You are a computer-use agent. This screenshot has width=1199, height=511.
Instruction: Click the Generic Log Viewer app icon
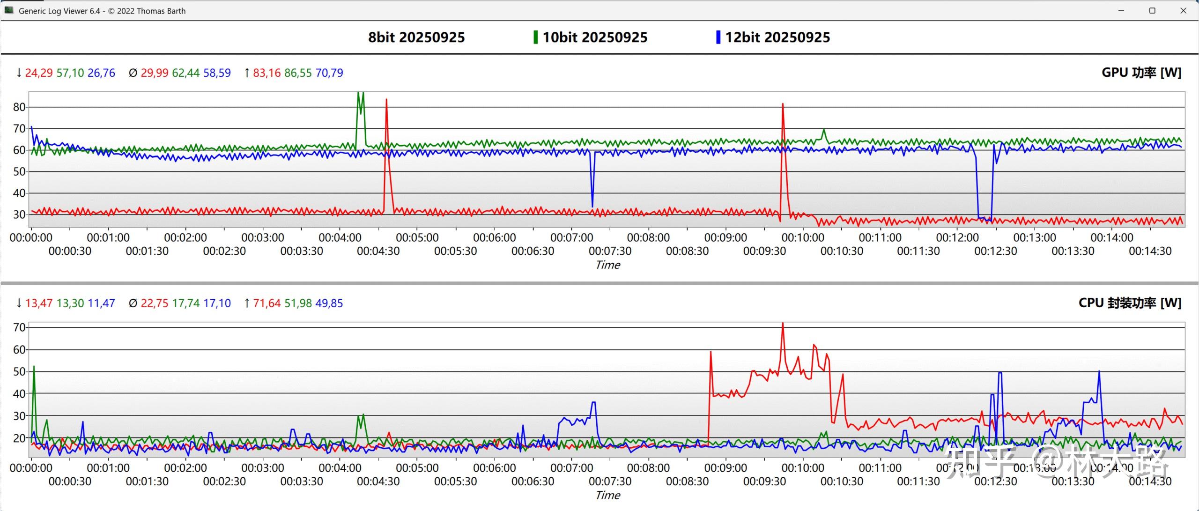click(x=9, y=10)
